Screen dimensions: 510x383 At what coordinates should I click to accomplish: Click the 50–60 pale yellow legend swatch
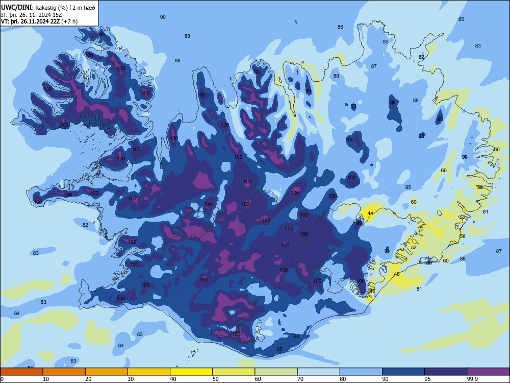click(x=234, y=372)
